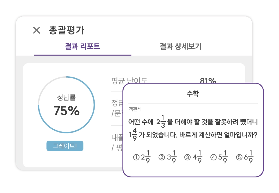The width and height of the screenshot is (279, 193).
Task: Click the 81% average difficulty value
Action: (x=208, y=81)
